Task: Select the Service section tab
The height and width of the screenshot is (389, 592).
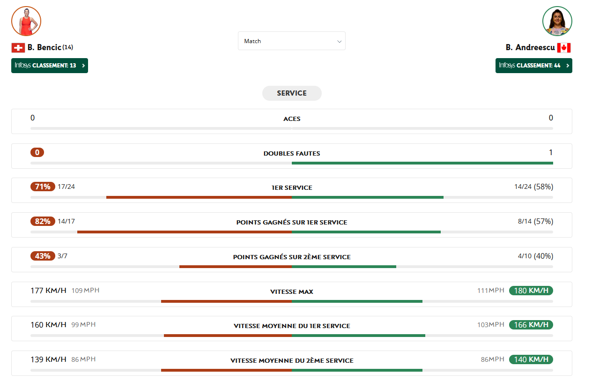Action: (x=291, y=93)
